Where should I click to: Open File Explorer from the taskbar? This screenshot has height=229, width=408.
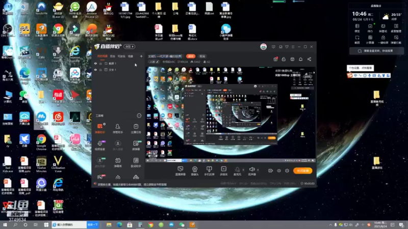point(109,225)
